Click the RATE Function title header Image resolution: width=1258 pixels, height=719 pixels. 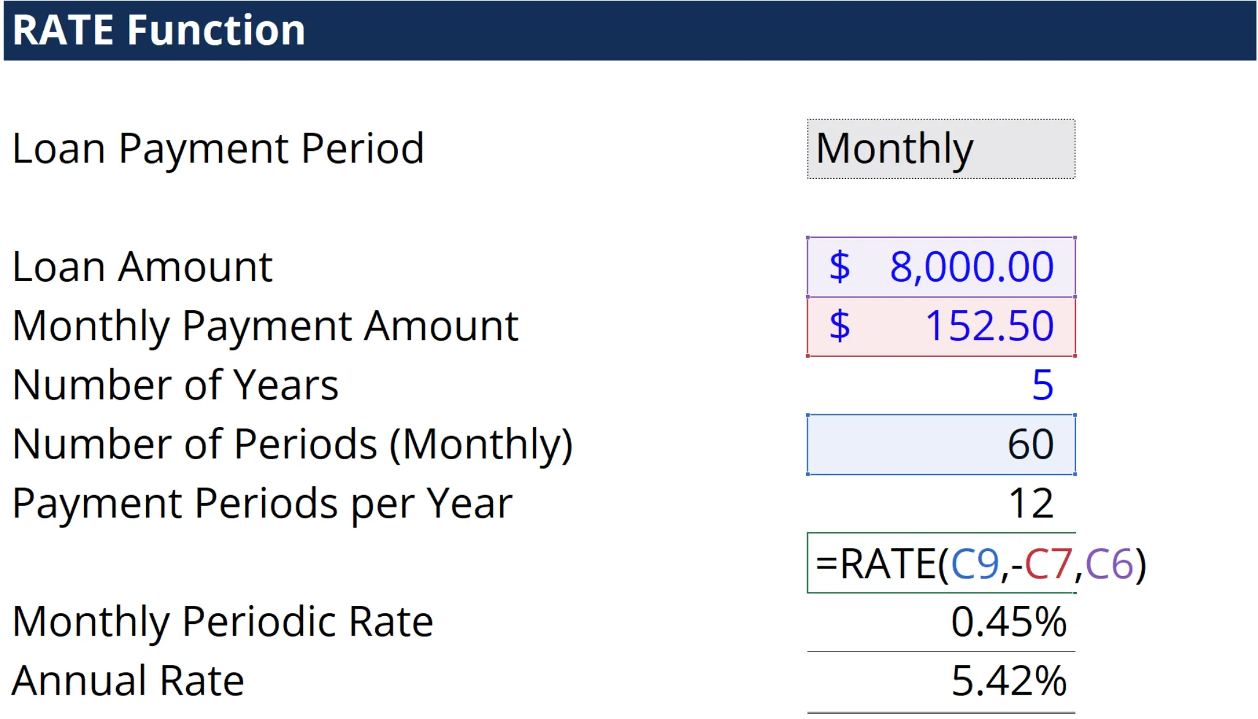[x=159, y=30]
